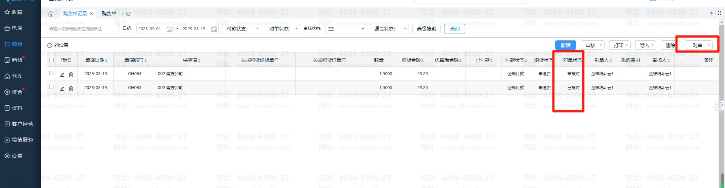
Task: Open the chat assistant icon on right edge
Action: pos(720,105)
